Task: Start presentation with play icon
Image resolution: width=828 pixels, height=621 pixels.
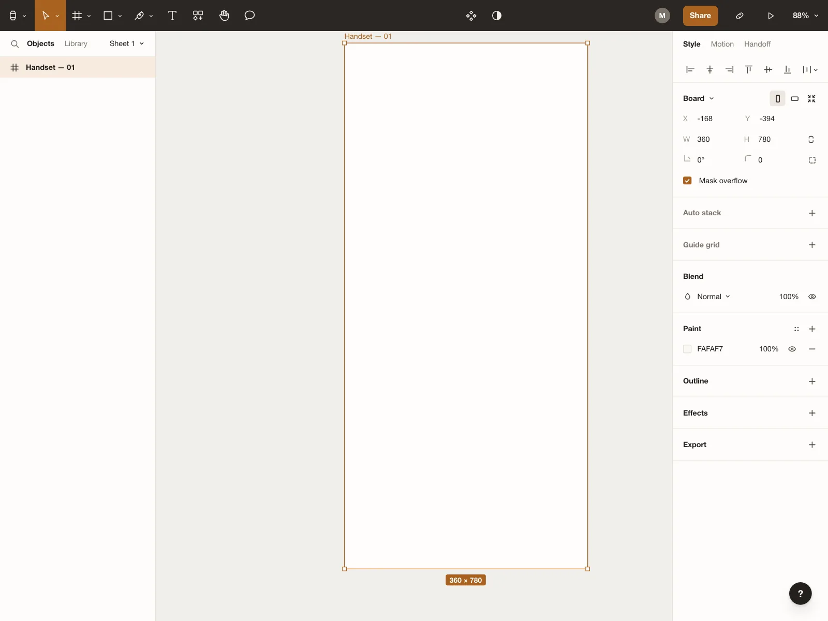Action: tap(771, 16)
